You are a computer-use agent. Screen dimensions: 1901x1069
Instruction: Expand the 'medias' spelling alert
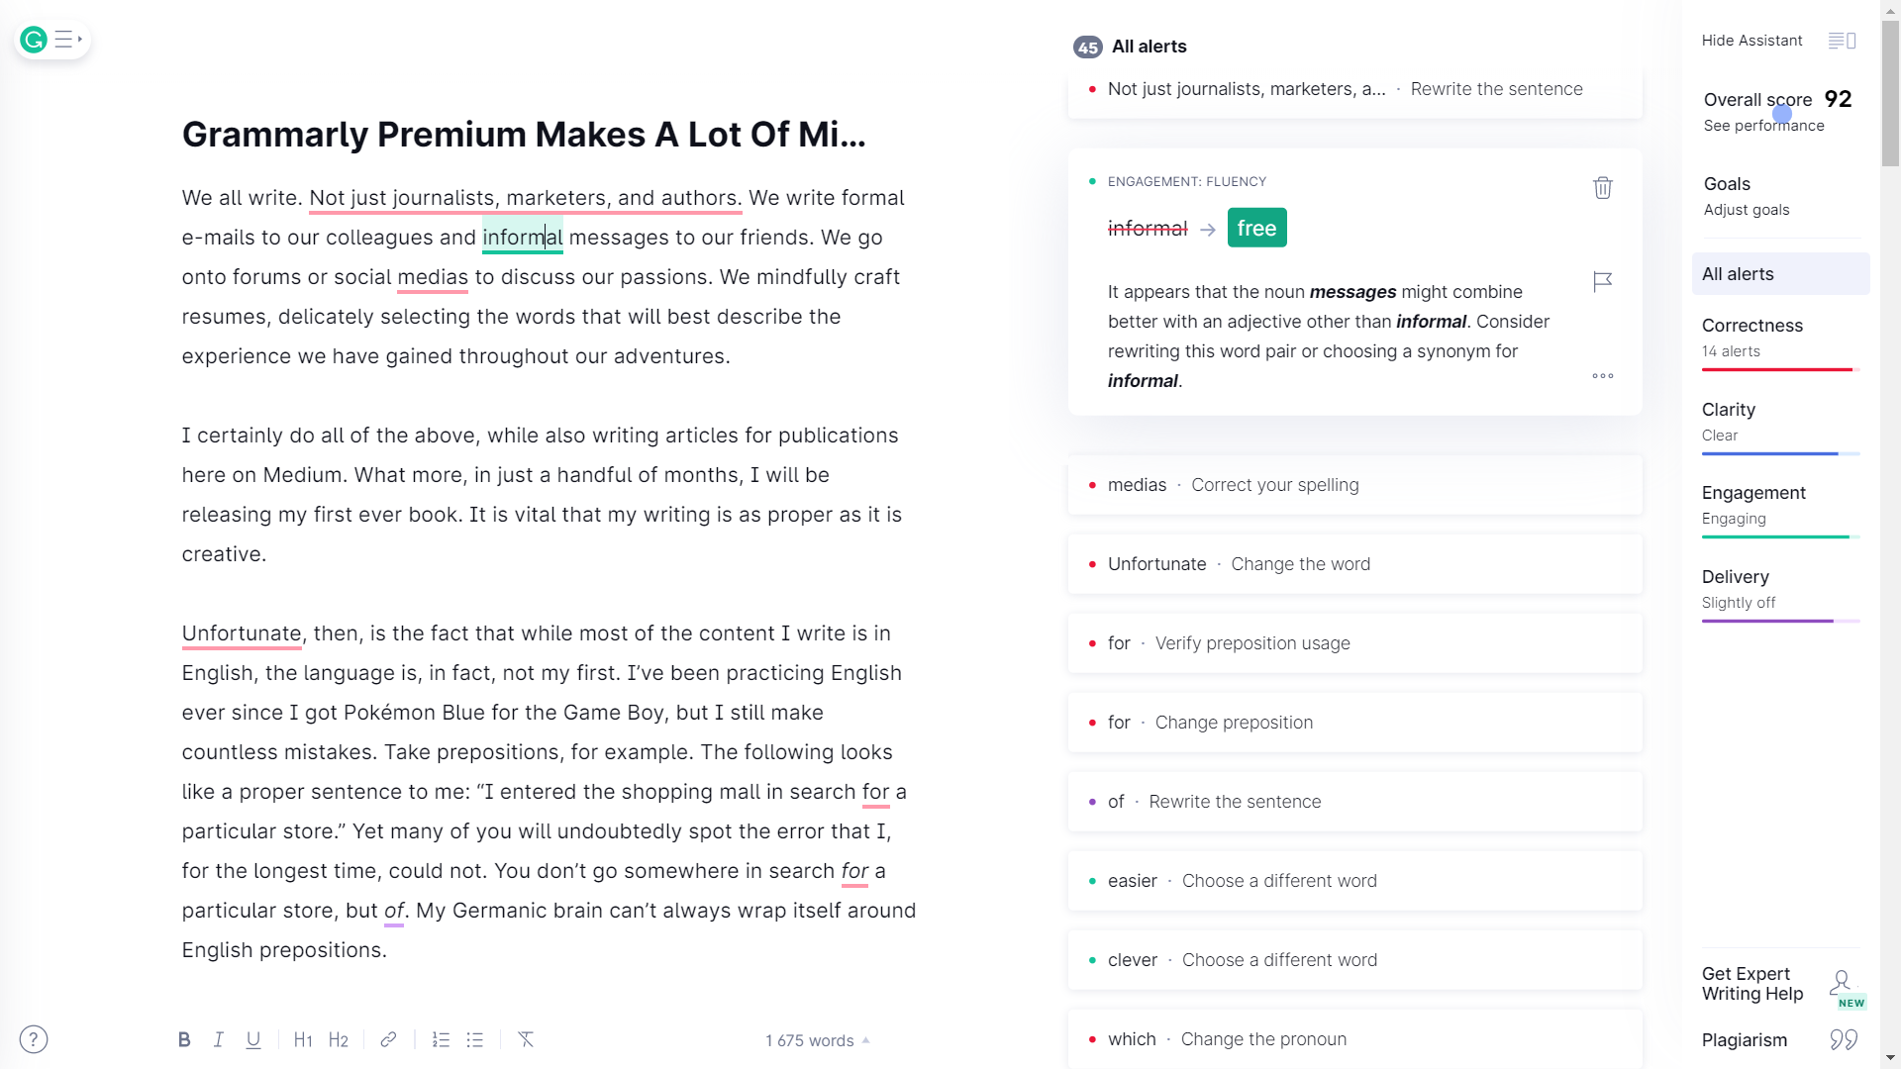click(1354, 485)
